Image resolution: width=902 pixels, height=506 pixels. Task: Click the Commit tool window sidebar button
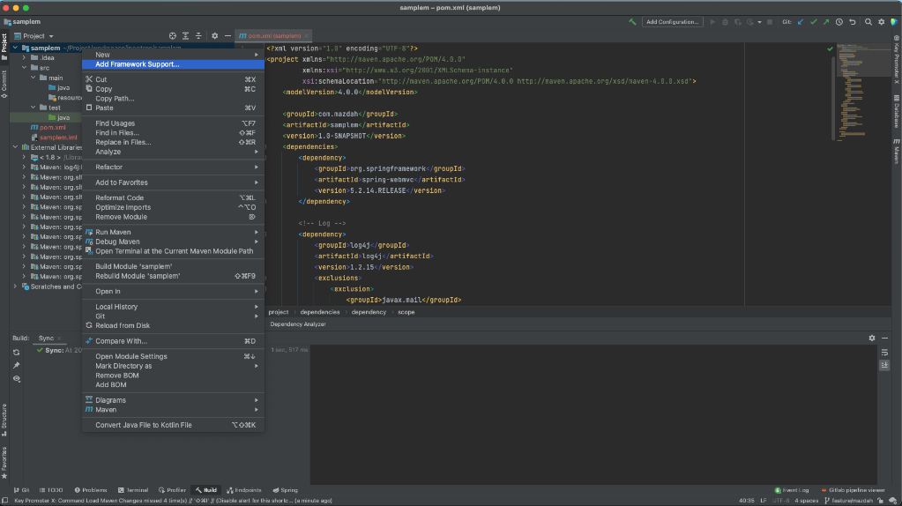tap(4, 84)
